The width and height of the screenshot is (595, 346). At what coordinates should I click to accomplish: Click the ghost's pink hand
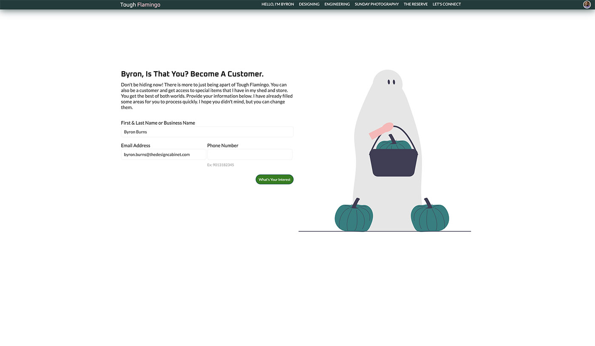(x=381, y=130)
